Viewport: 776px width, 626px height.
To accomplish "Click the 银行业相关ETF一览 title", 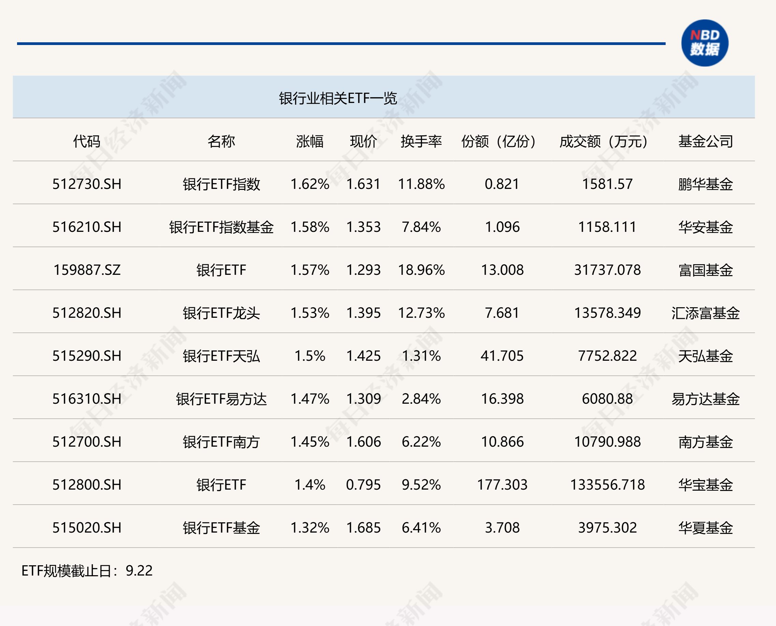I will [337, 98].
